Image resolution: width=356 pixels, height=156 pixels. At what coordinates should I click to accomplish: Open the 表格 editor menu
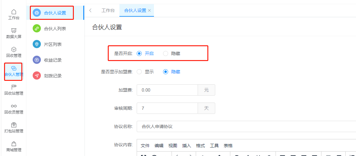coord(228,146)
